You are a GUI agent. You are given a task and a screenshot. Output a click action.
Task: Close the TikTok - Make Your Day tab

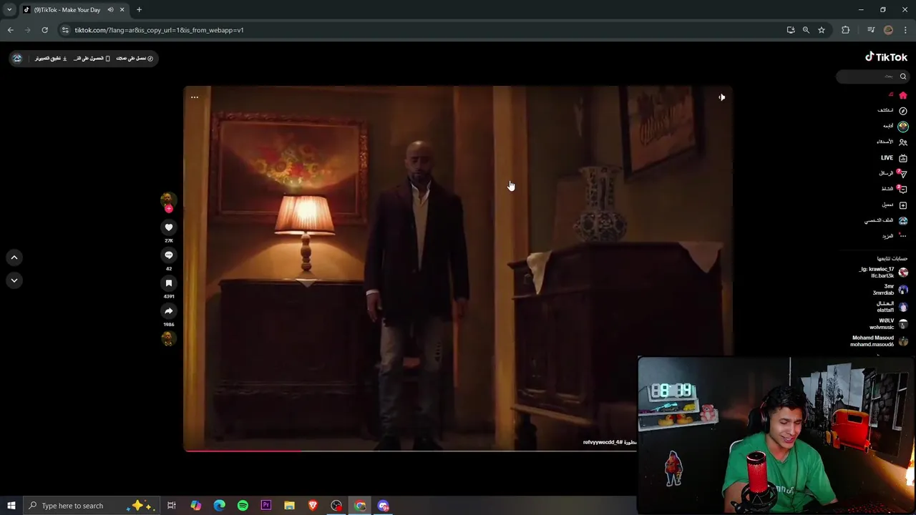122,10
